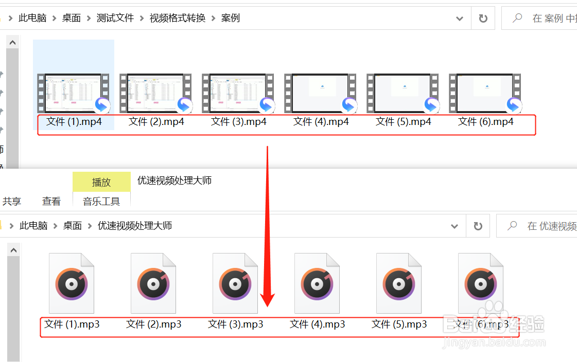Navigate to 此电脑 in lower address bar
This screenshot has width=577, height=362.
coord(33,226)
